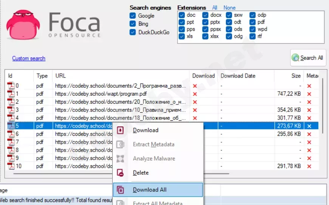The width and height of the screenshot is (329, 205).
Task: Click the globe icon on Search All
Action: (295, 58)
